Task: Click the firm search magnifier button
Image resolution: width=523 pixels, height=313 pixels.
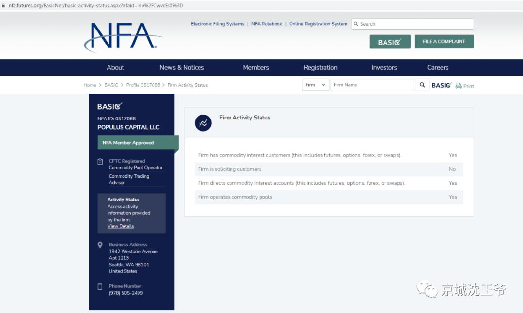Action: [422, 85]
